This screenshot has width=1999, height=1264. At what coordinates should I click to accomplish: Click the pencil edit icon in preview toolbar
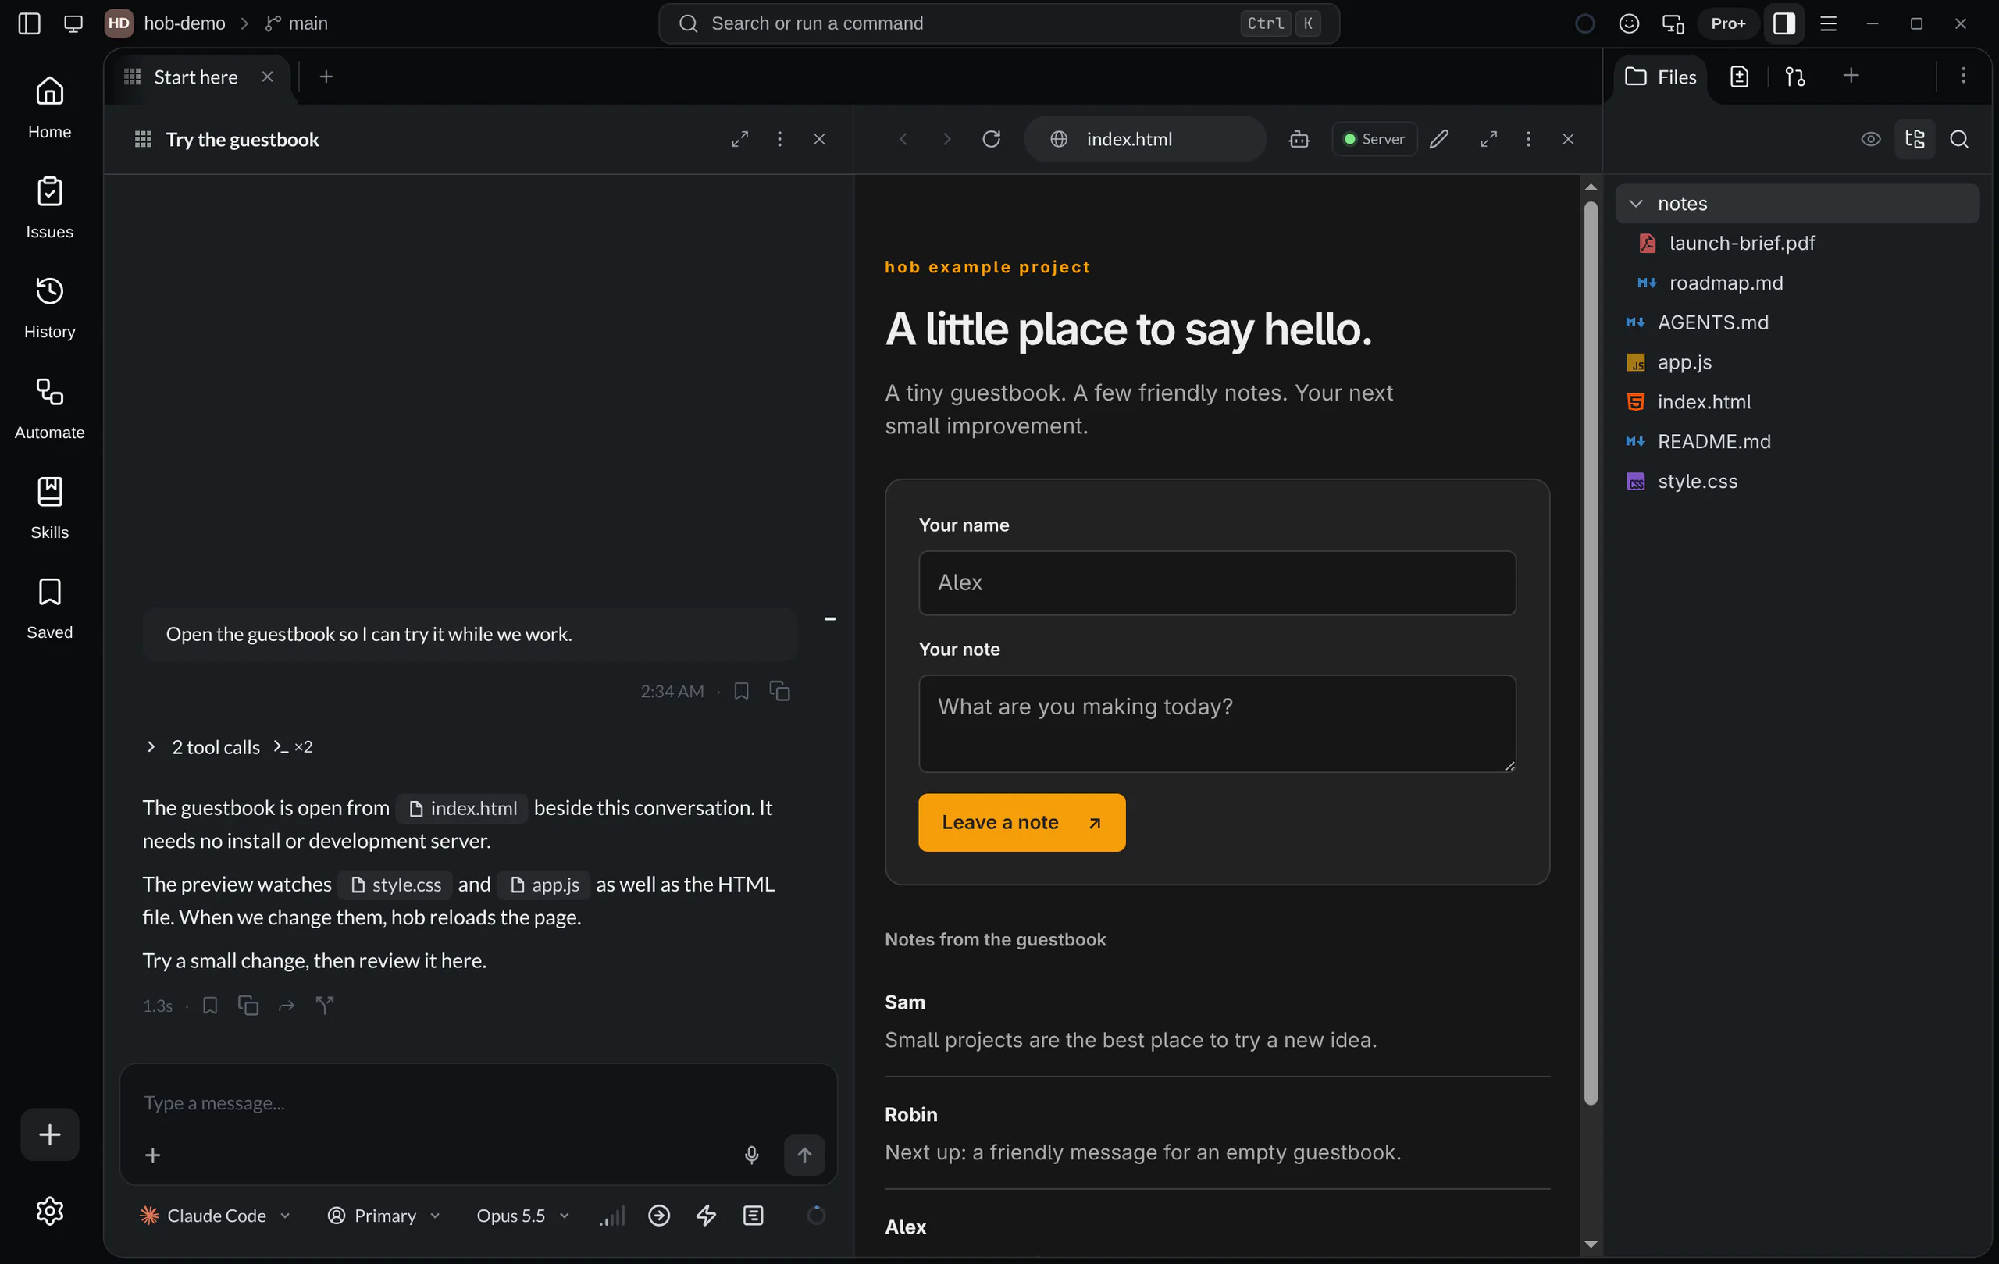[x=1439, y=139]
